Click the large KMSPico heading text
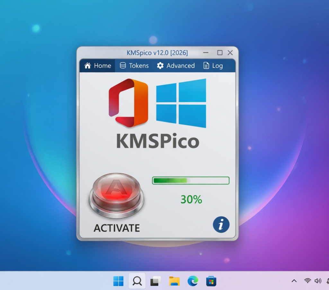This screenshot has height=290, width=329. (157, 141)
